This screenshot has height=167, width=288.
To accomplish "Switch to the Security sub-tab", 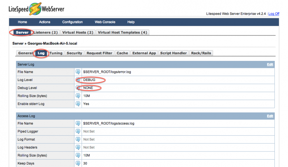I will tap(74, 53).
